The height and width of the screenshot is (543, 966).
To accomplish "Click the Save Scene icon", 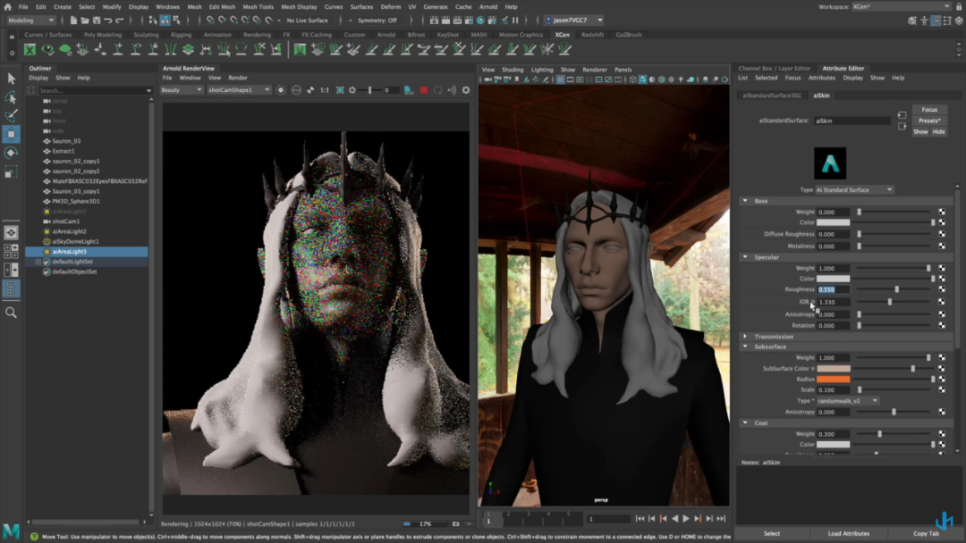I will (97, 21).
